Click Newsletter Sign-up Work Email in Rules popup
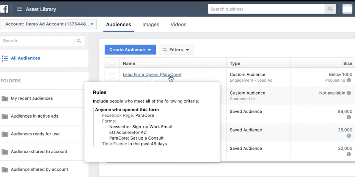The image size is (355, 177). click(140, 127)
